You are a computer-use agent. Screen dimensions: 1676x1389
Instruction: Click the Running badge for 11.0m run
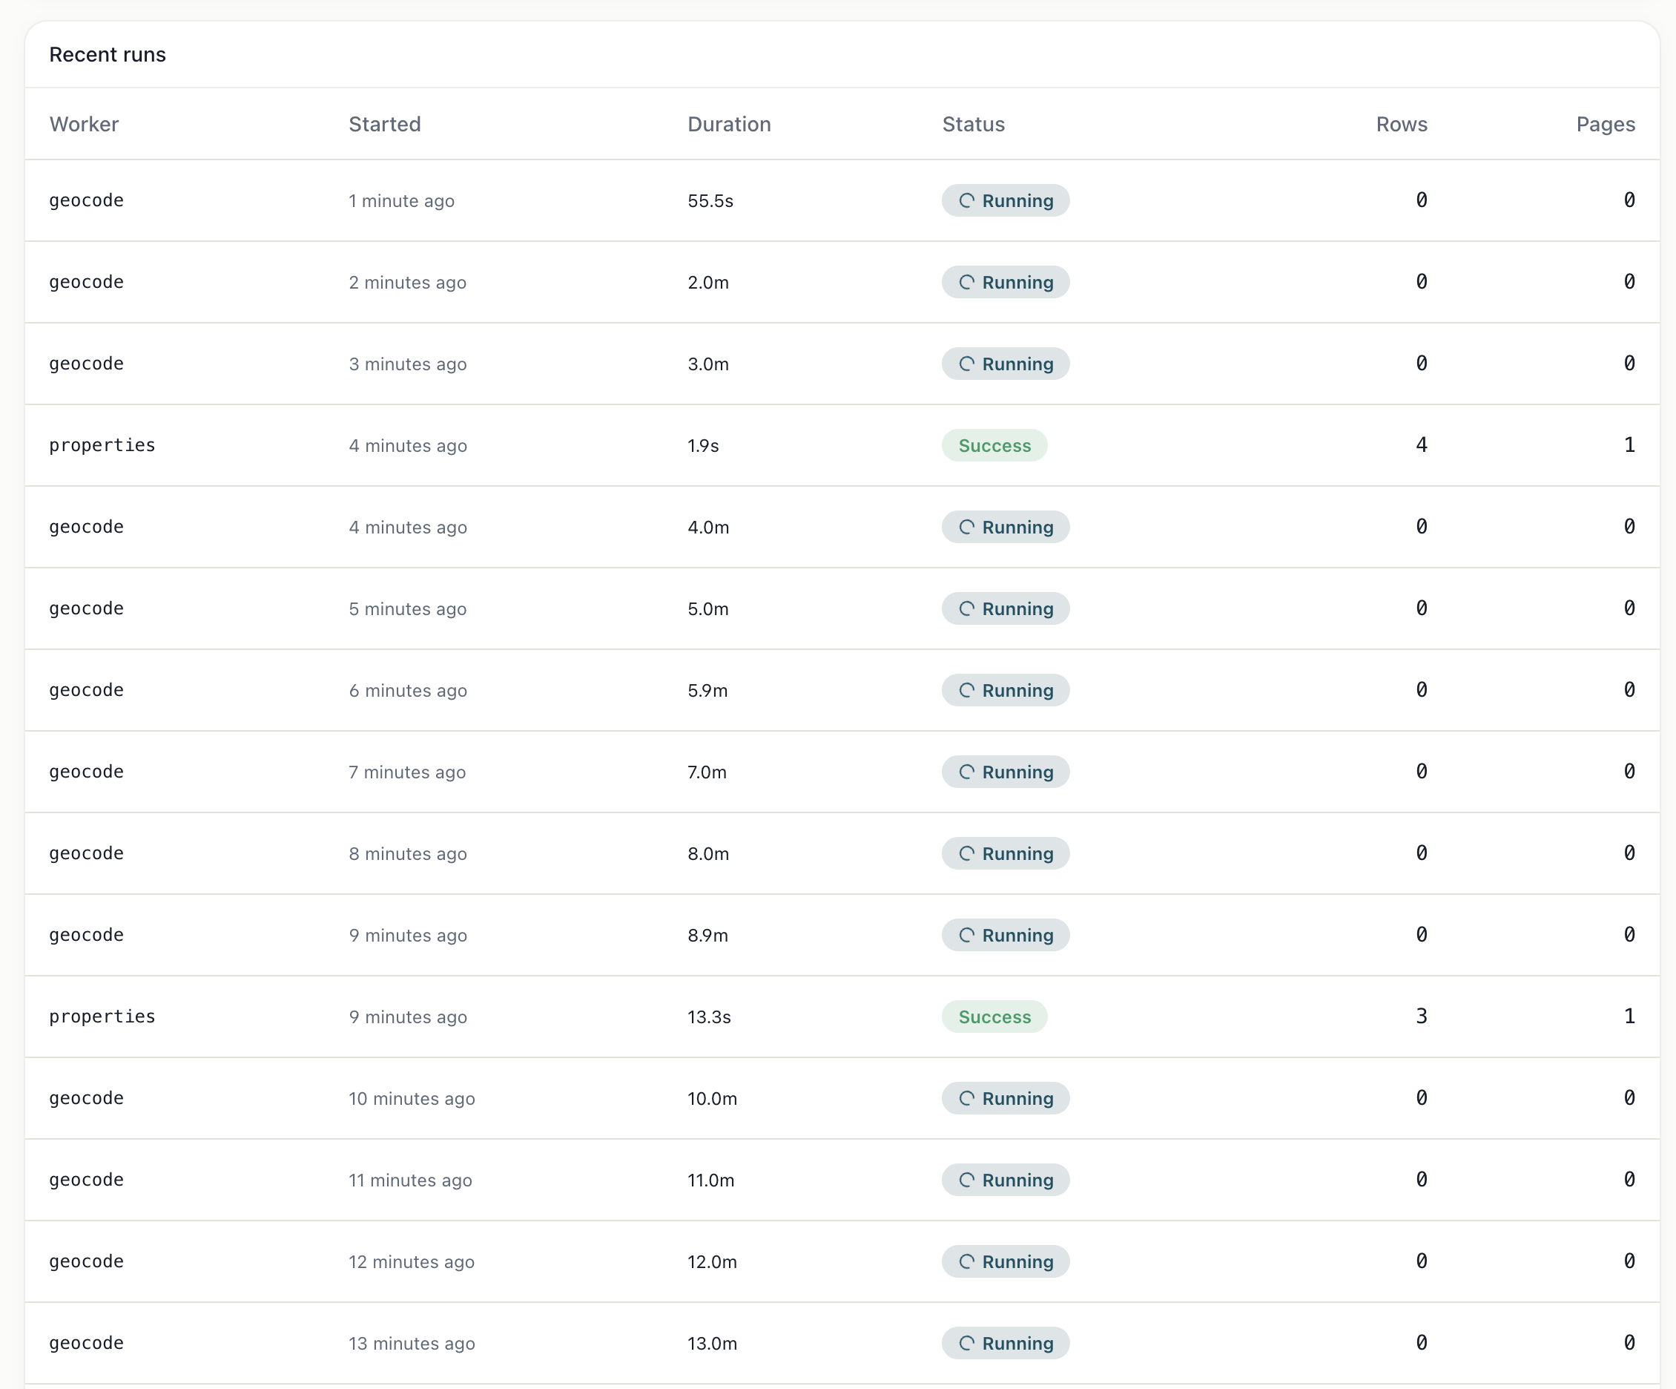pos(1006,1180)
